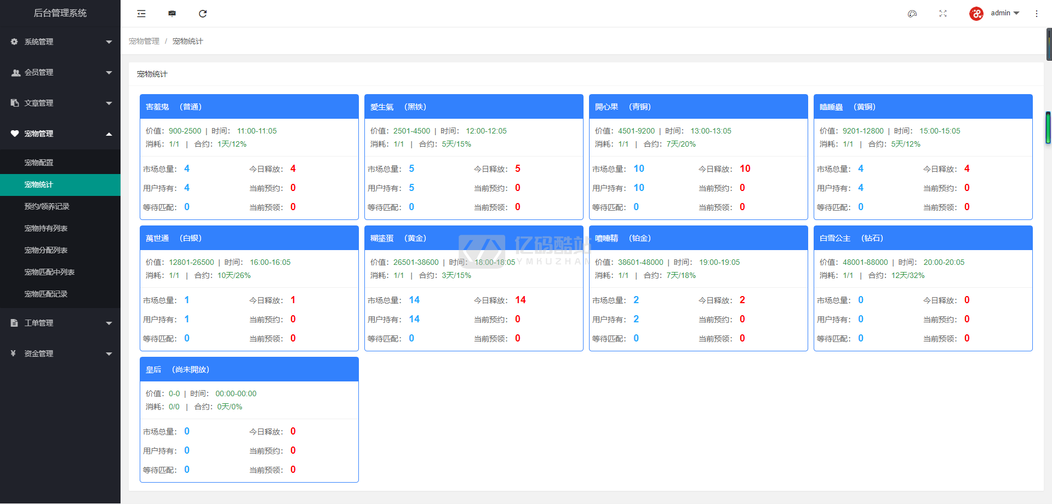Click the 皇后 (尚未開放) card header
The height and width of the screenshot is (504, 1052).
coord(249,369)
